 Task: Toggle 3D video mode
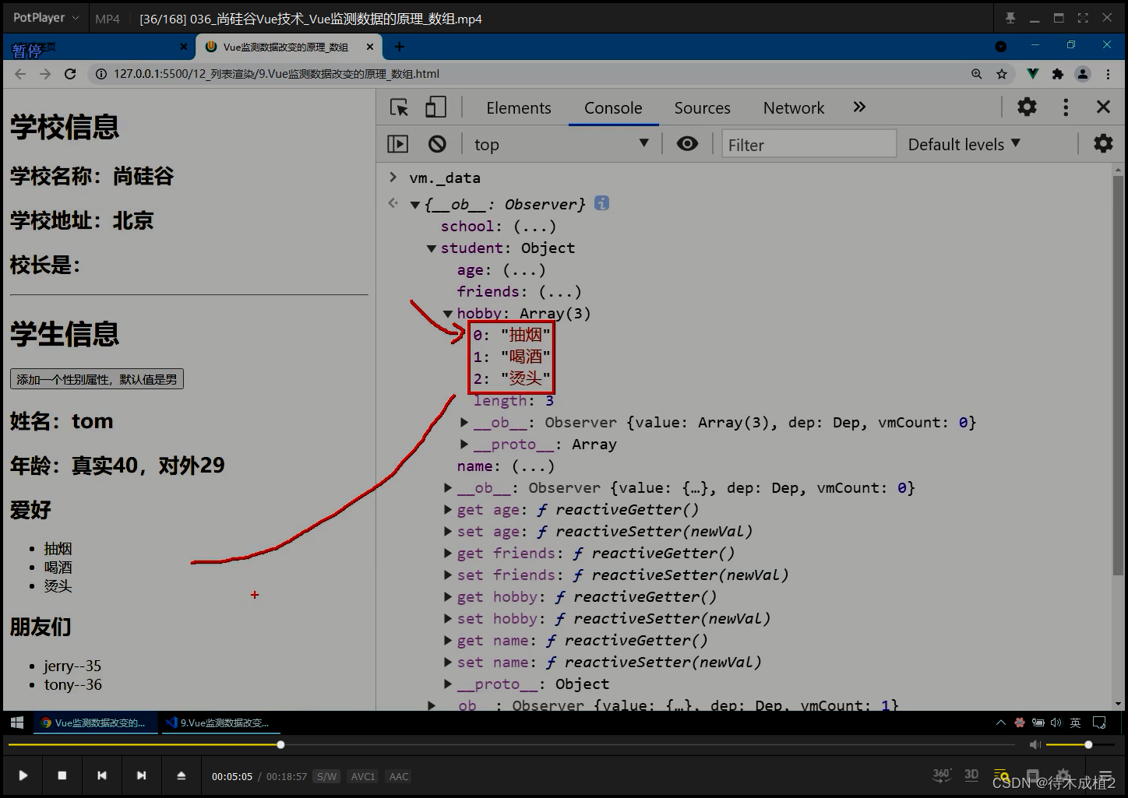point(971,775)
